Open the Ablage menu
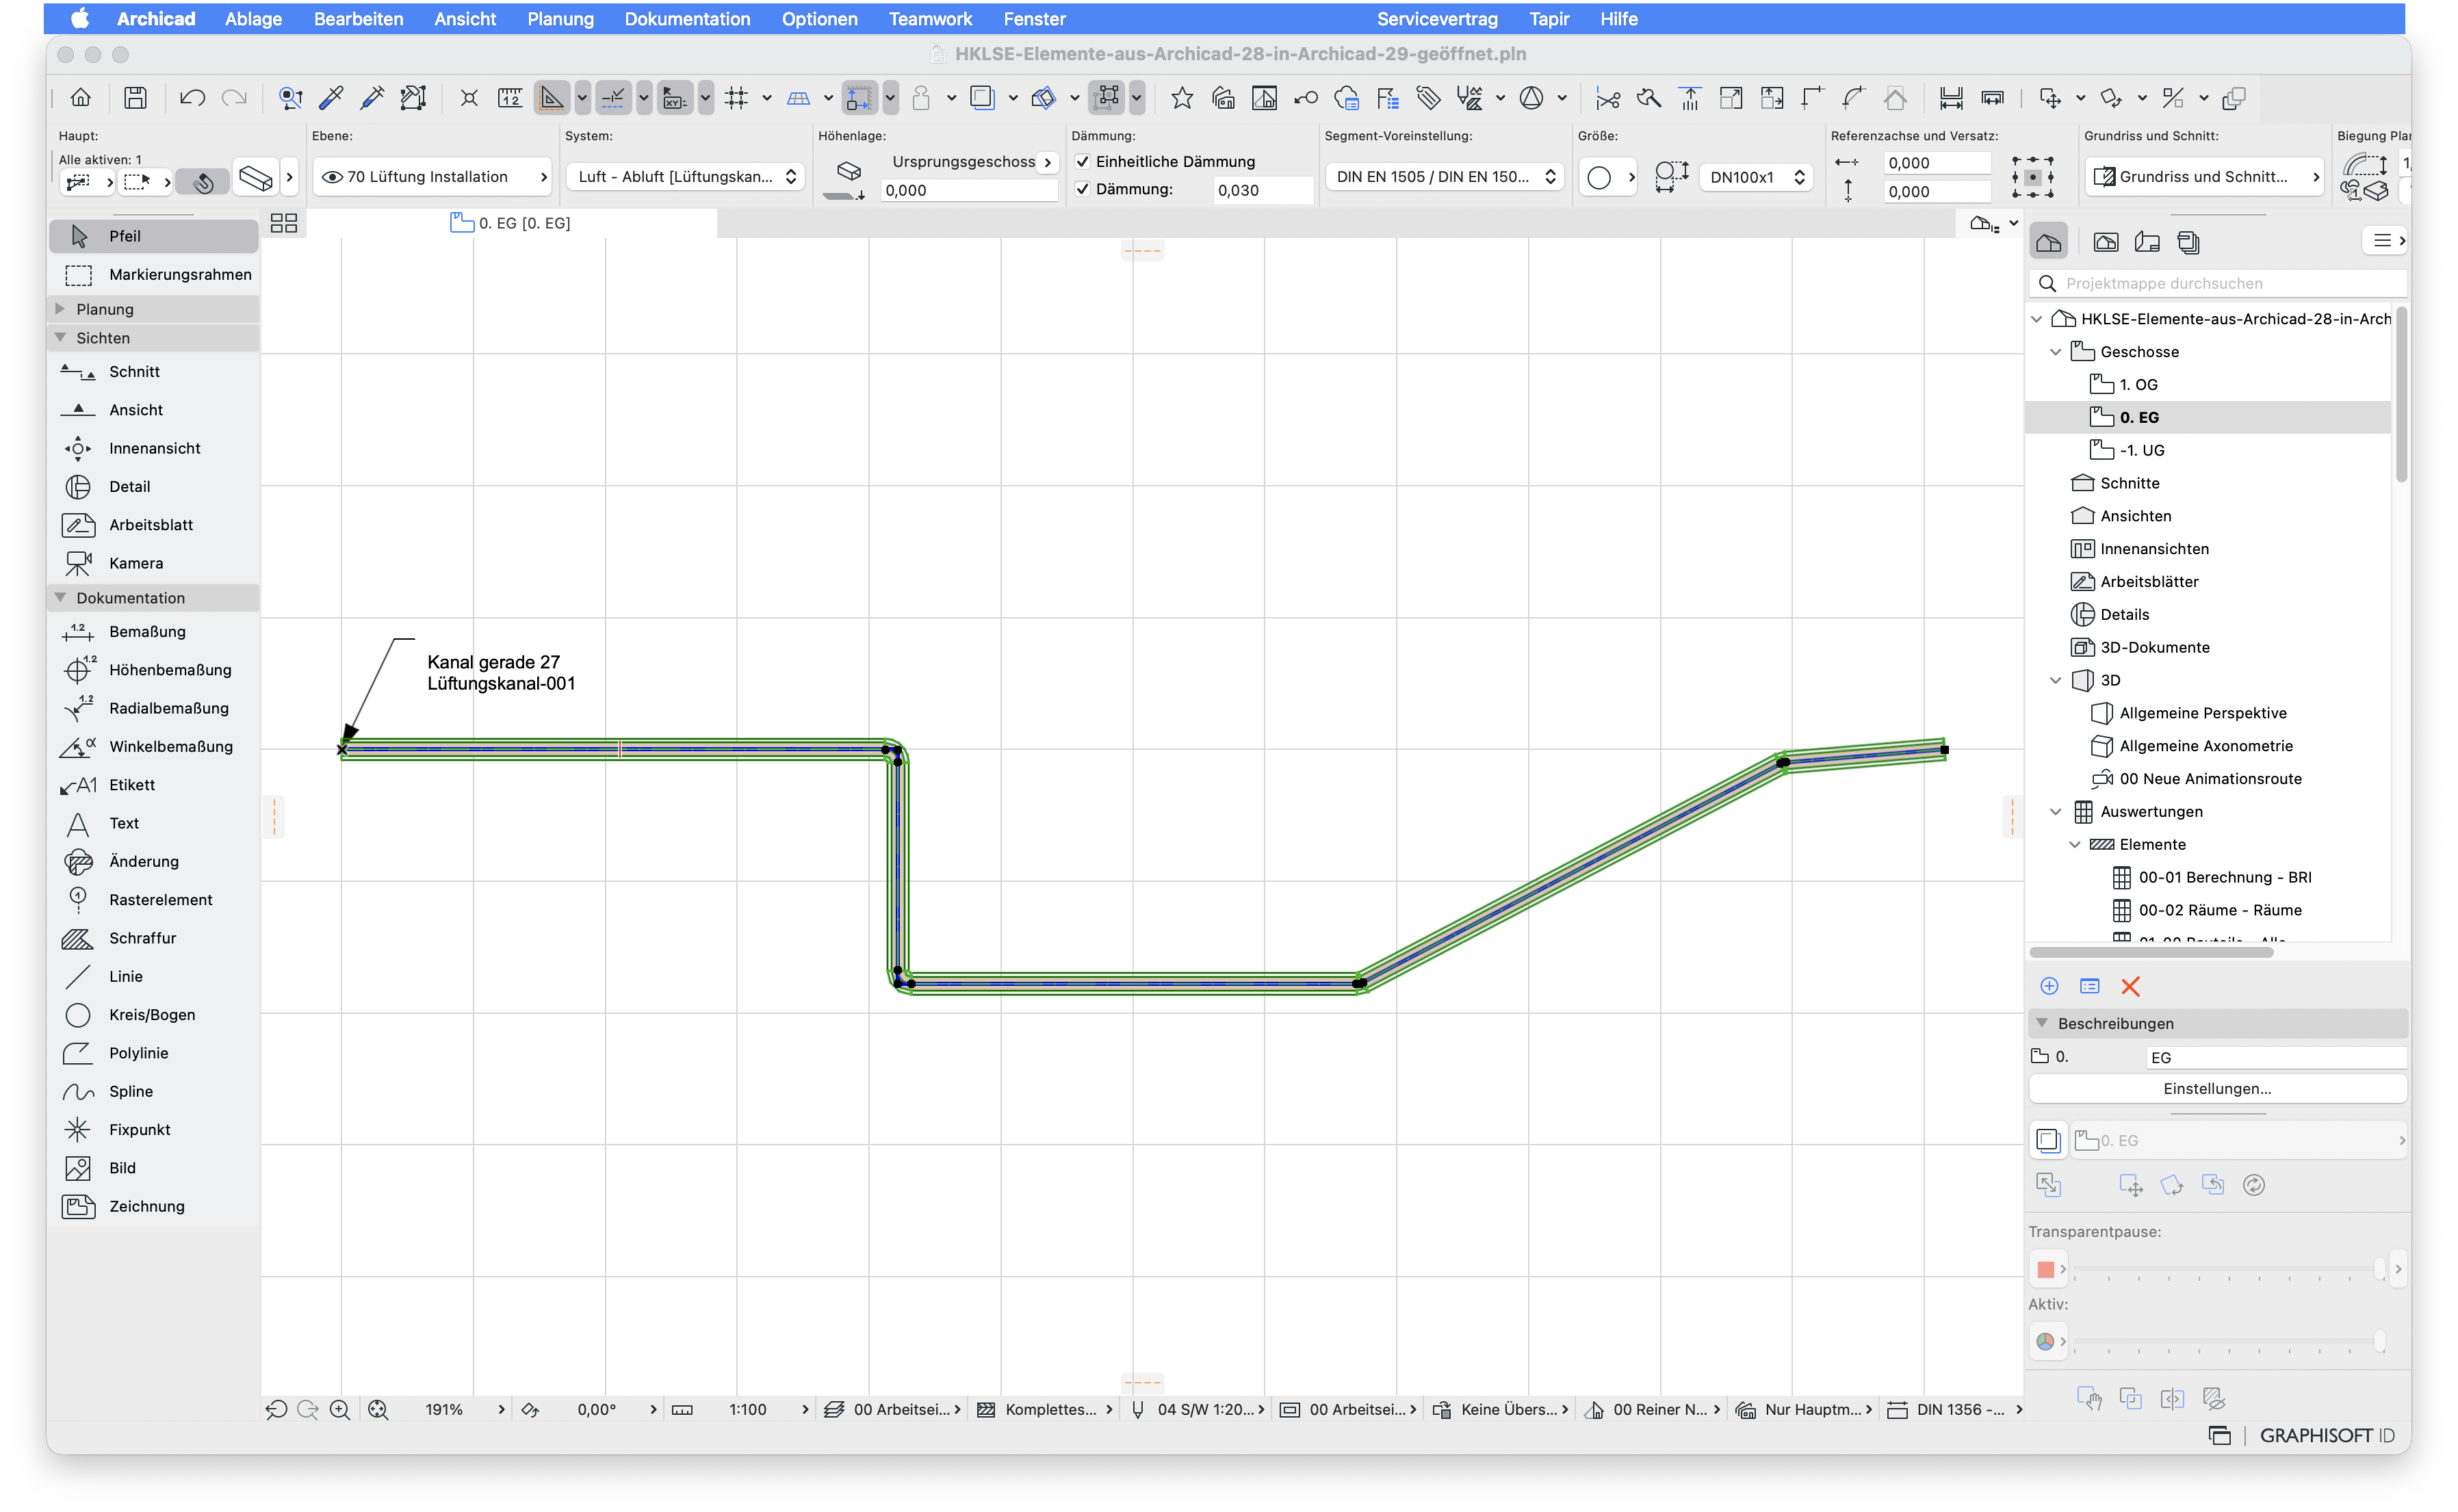 [x=253, y=18]
